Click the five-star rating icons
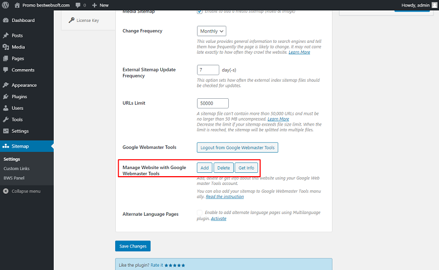This screenshot has width=439, height=270. [x=175, y=265]
